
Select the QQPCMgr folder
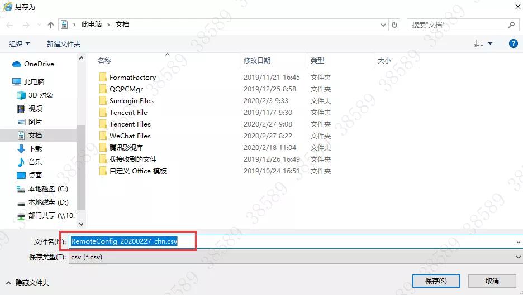click(126, 89)
